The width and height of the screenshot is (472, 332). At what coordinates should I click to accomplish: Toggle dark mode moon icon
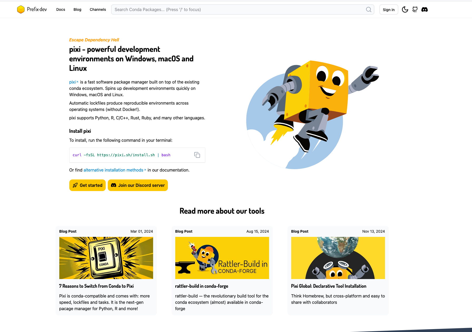pyautogui.click(x=405, y=9)
